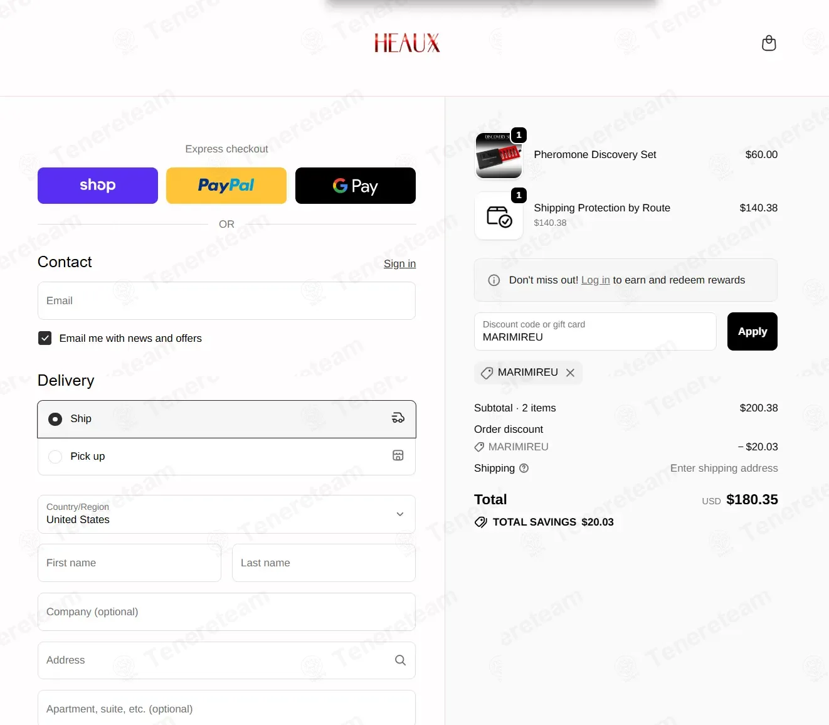Click the total savings tag icon
This screenshot has width=829, height=725.
(481, 522)
